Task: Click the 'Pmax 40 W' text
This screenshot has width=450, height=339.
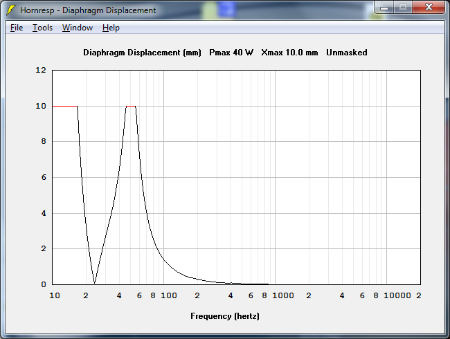Action: point(231,53)
